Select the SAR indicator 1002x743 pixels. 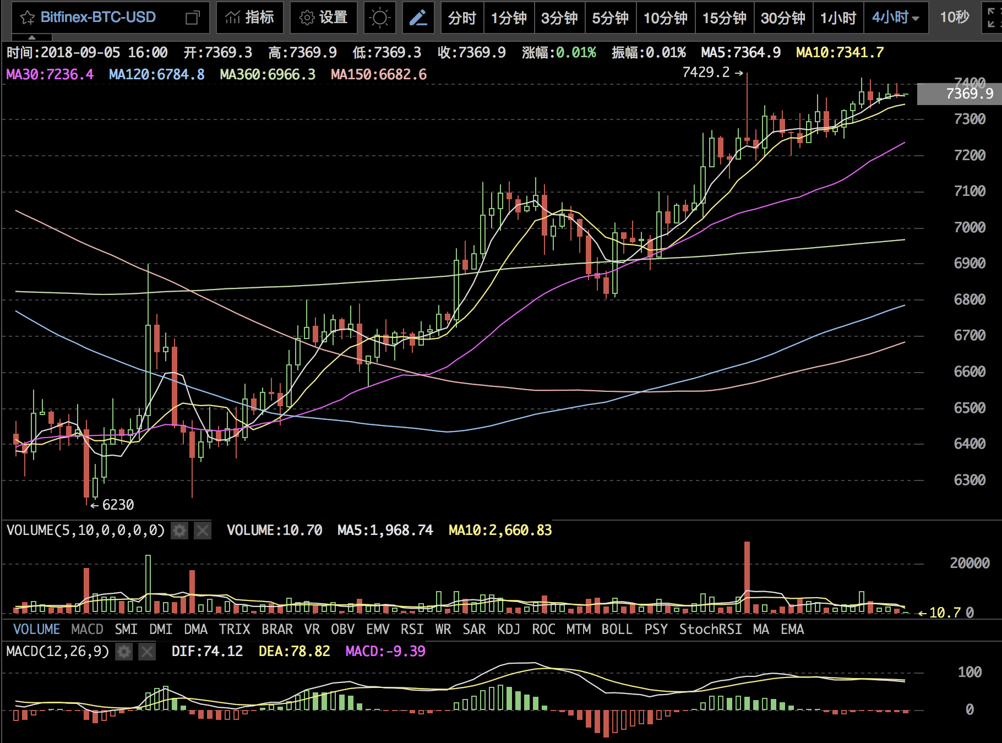474,629
